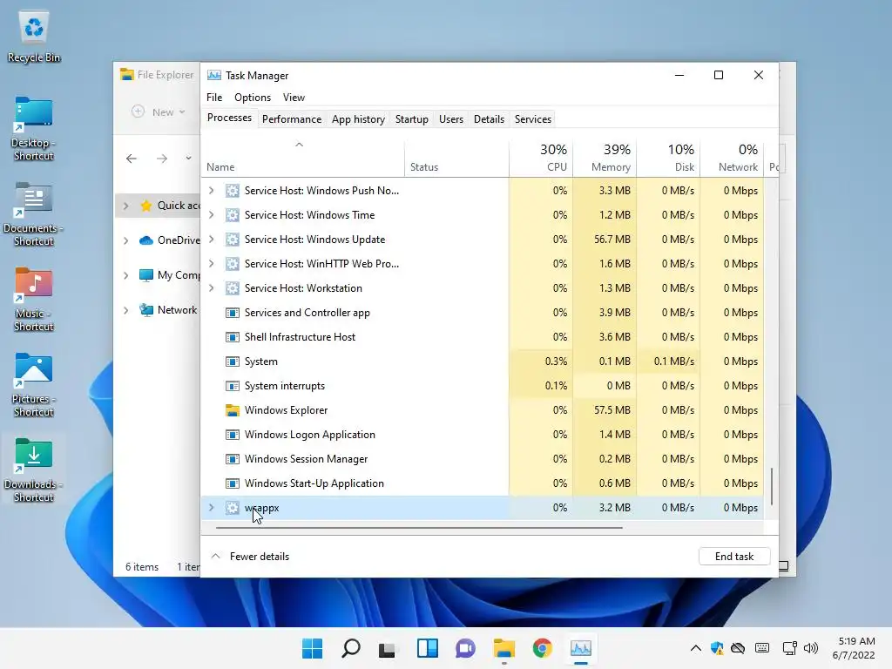Viewport: 892px width, 669px height.
Task: Click the OneDrive tray cloud icon
Action: click(738, 648)
